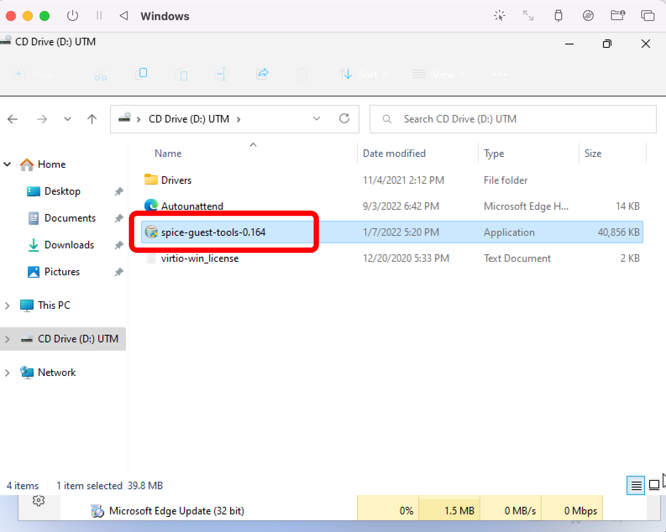This screenshot has height=532, width=666.
Task: Switch to large thumbnails view icon
Action: pyautogui.click(x=654, y=485)
